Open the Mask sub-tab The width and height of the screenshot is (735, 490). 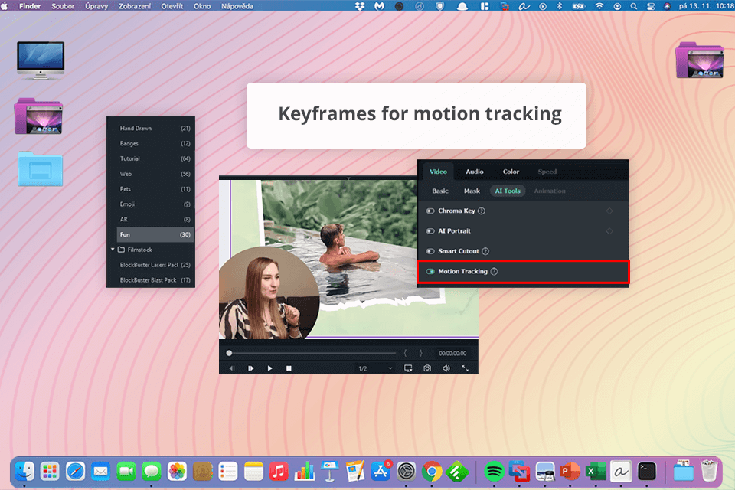point(472,191)
